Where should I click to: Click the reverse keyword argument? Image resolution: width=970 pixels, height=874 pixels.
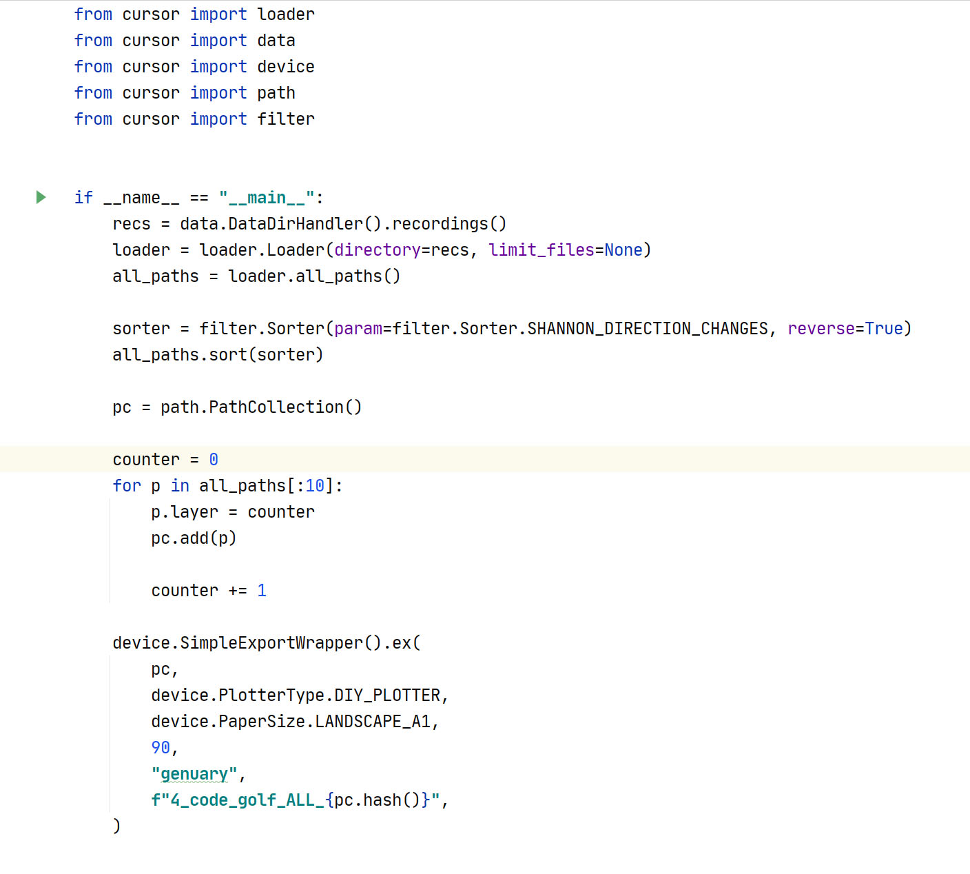pyautogui.click(x=821, y=329)
